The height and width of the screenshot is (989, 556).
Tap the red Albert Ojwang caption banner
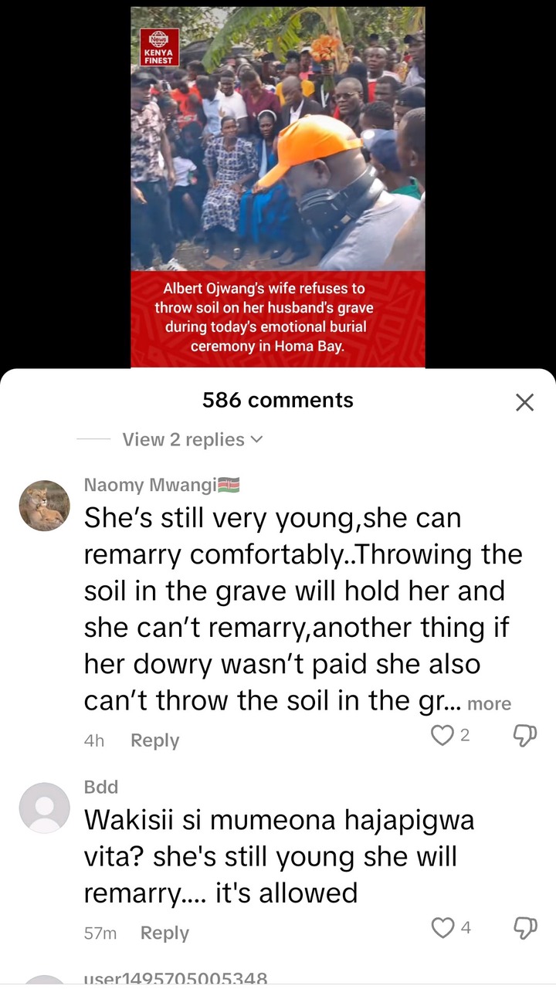(x=278, y=318)
